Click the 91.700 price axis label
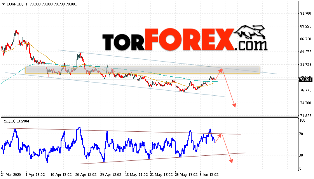This screenshot has height=179, width=314. 305,14
